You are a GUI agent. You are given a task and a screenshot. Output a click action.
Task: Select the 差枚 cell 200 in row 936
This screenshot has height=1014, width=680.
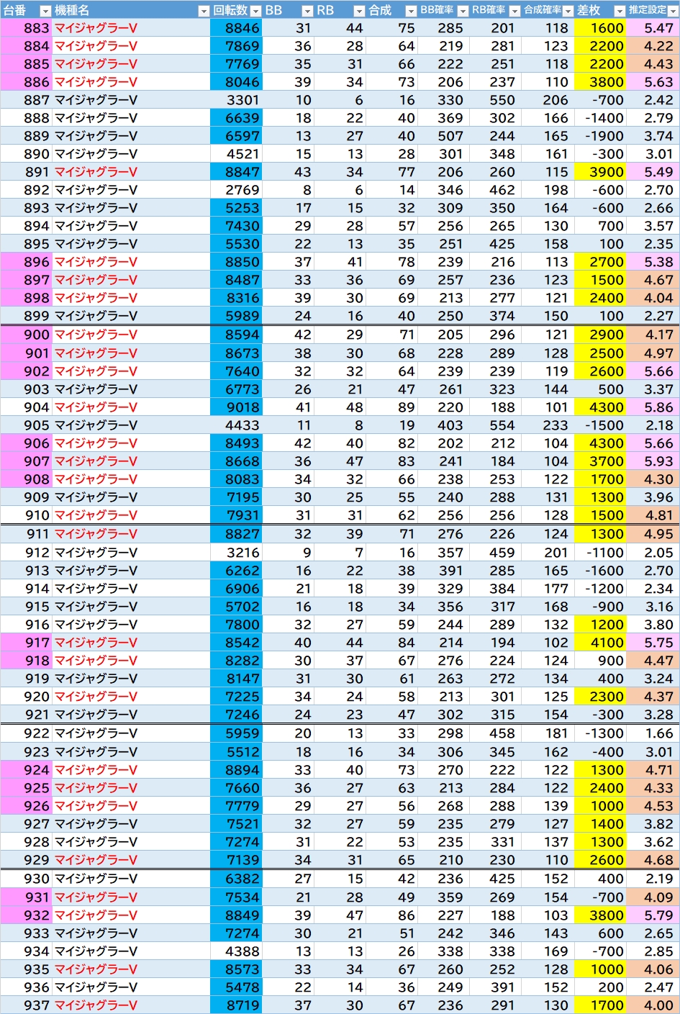pos(600,987)
